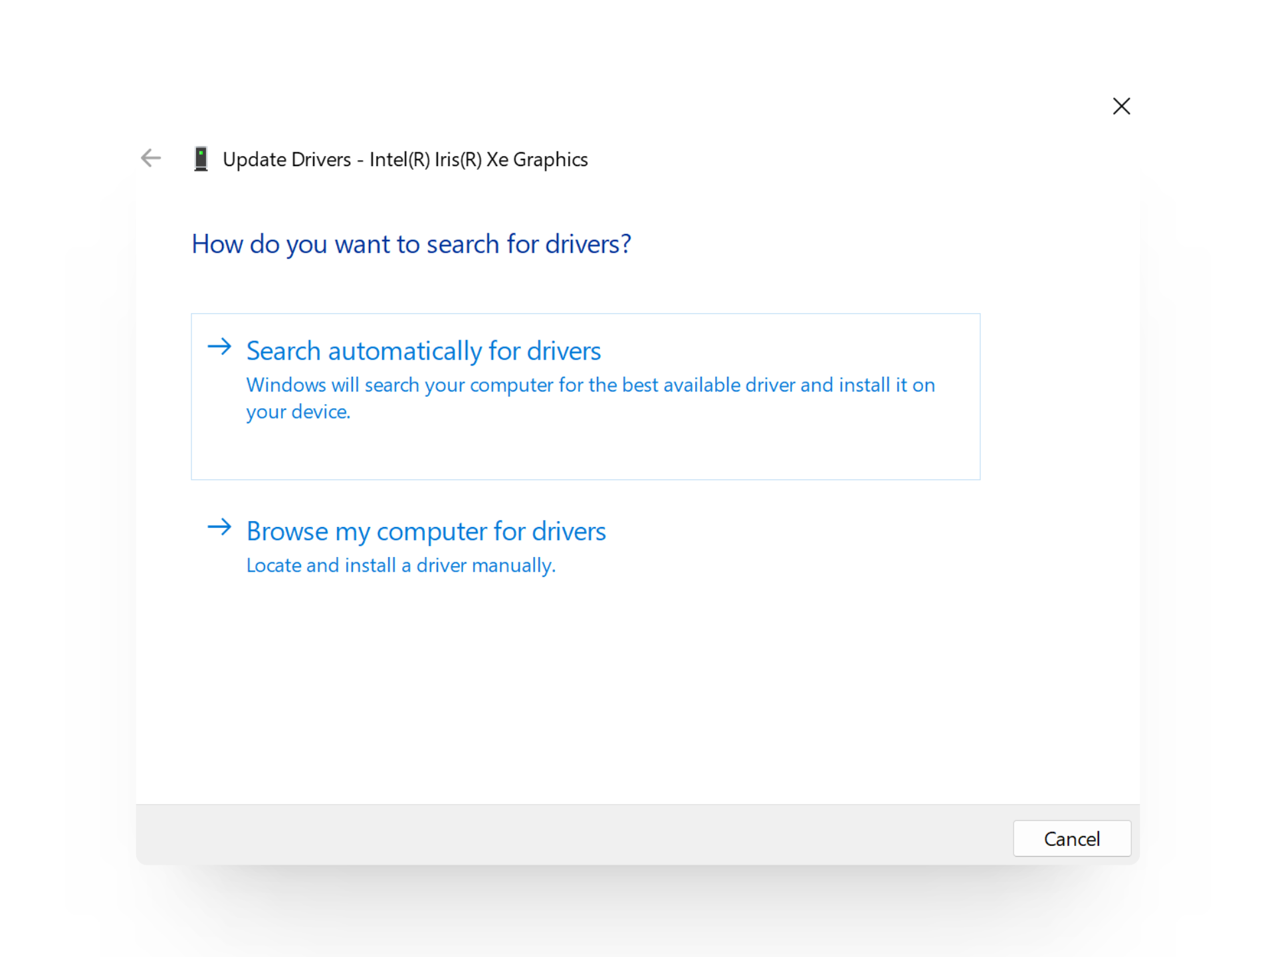Dismiss the wizard with Cancel
The width and height of the screenshot is (1276, 957).
click(x=1071, y=839)
